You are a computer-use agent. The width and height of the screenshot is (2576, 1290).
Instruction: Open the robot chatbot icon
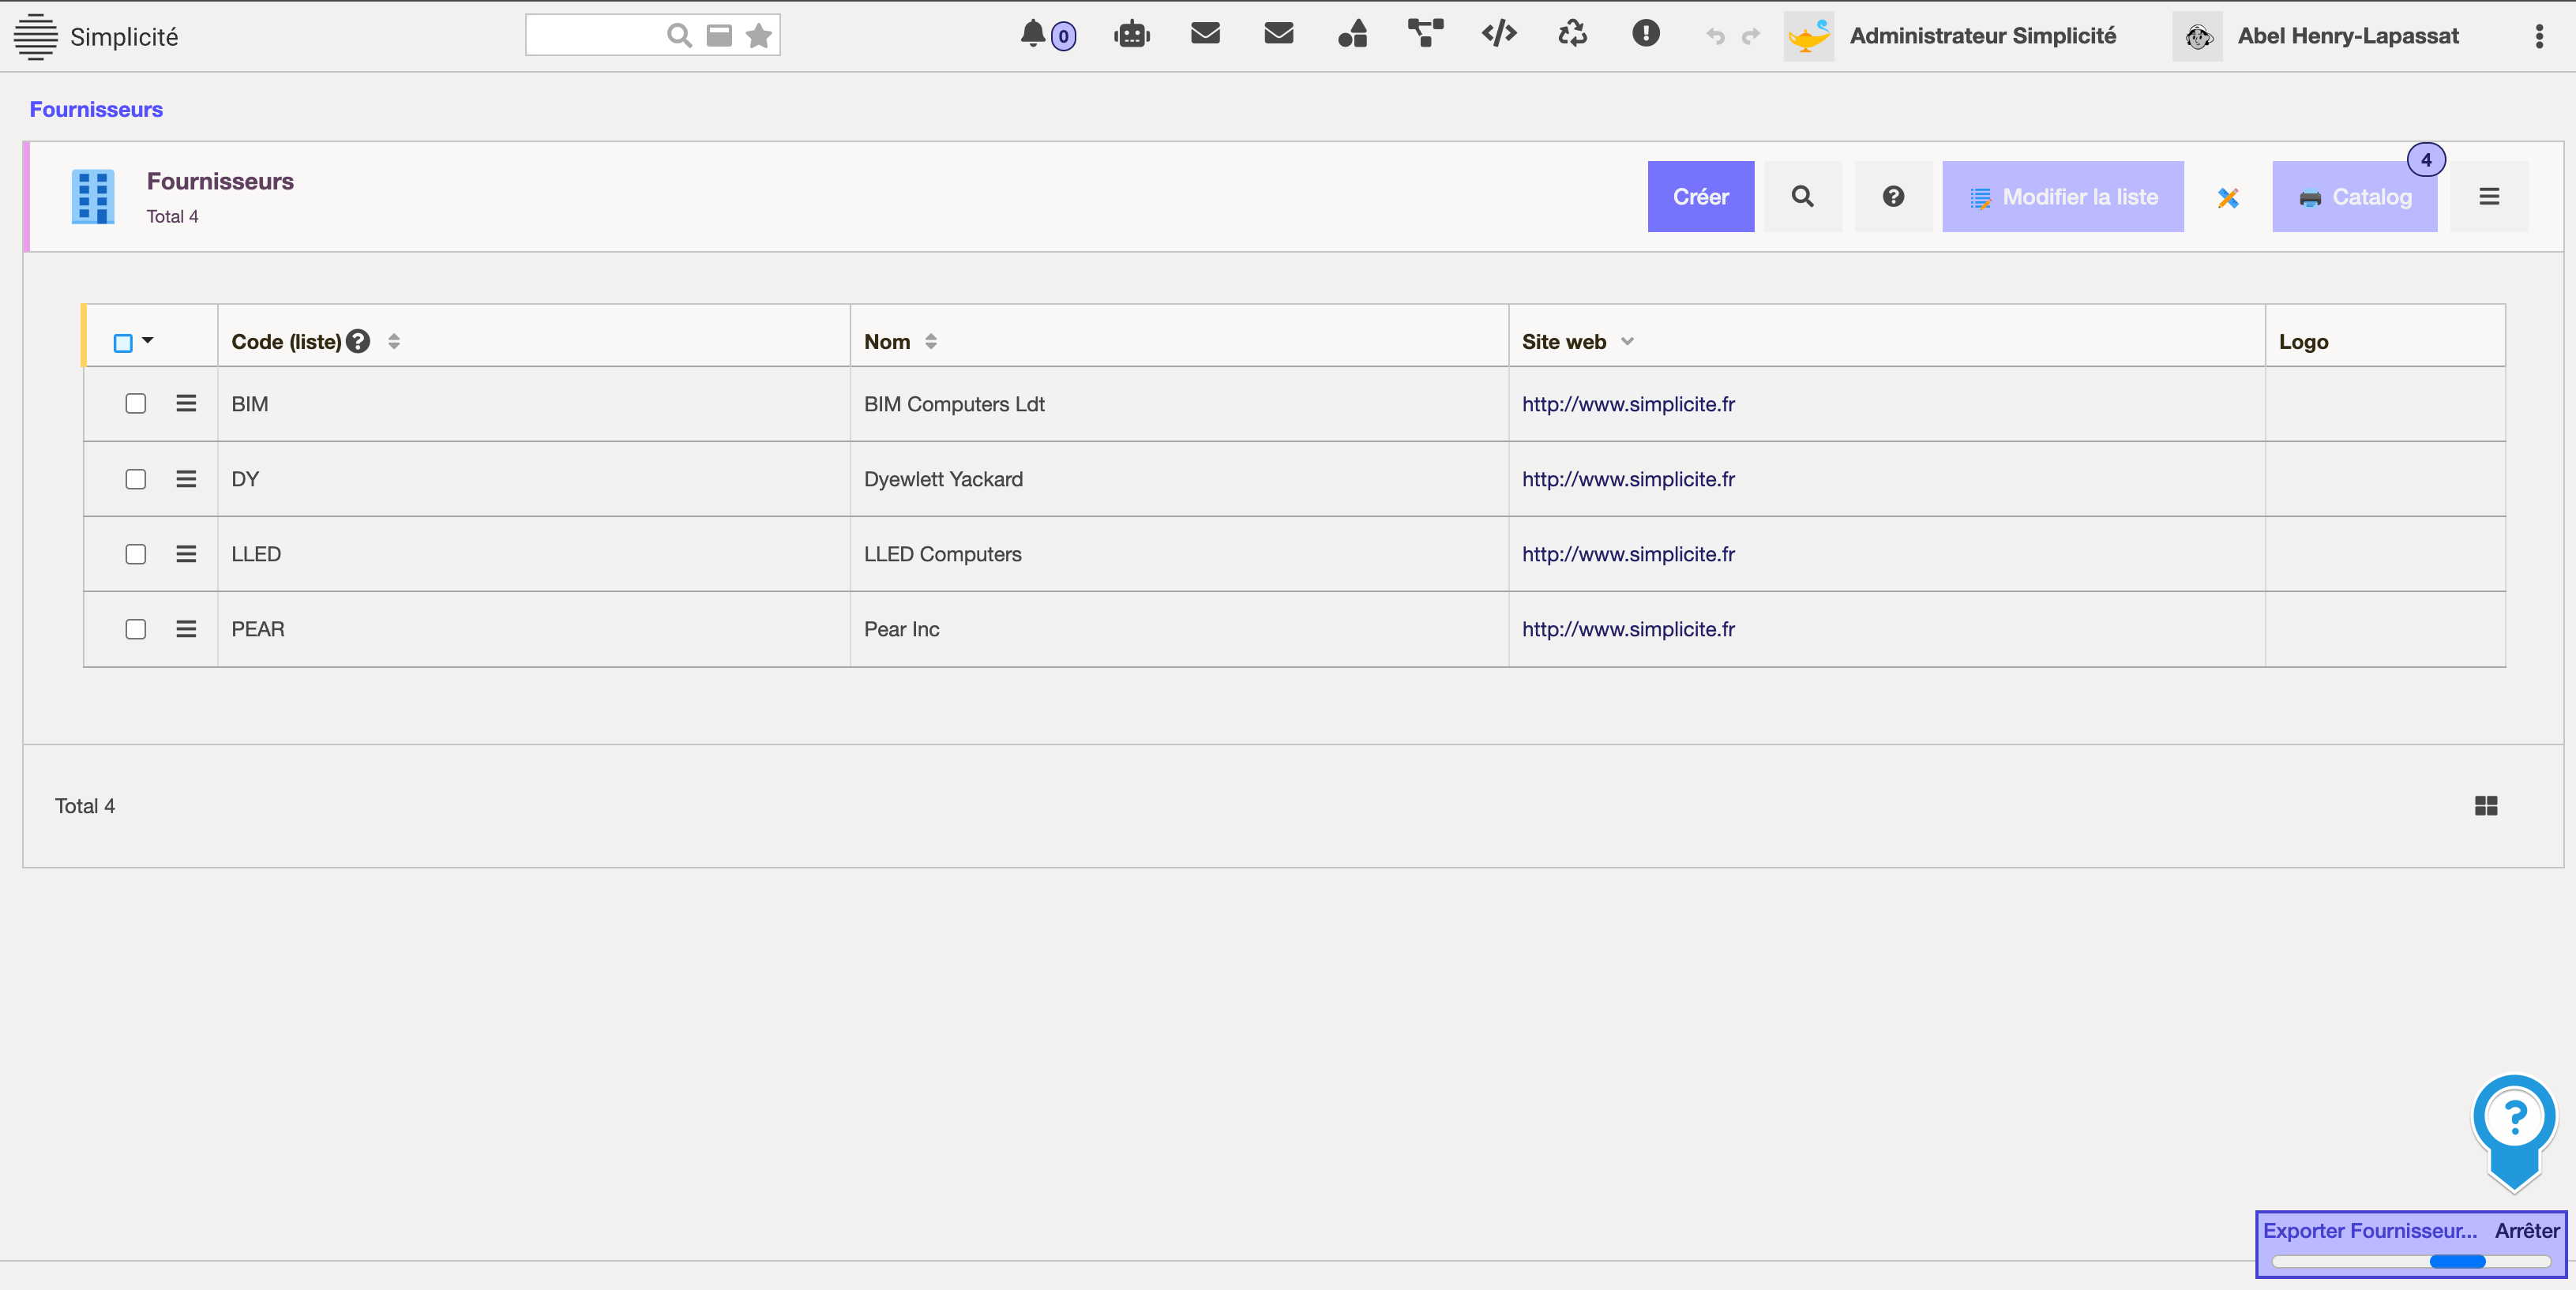(1131, 35)
